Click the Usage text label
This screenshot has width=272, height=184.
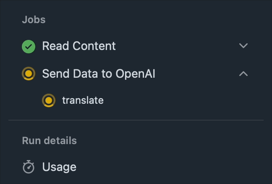pos(59,167)
